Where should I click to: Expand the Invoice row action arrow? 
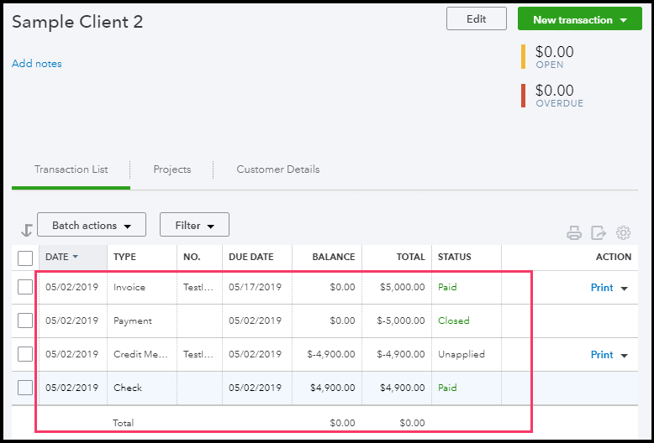625,288
